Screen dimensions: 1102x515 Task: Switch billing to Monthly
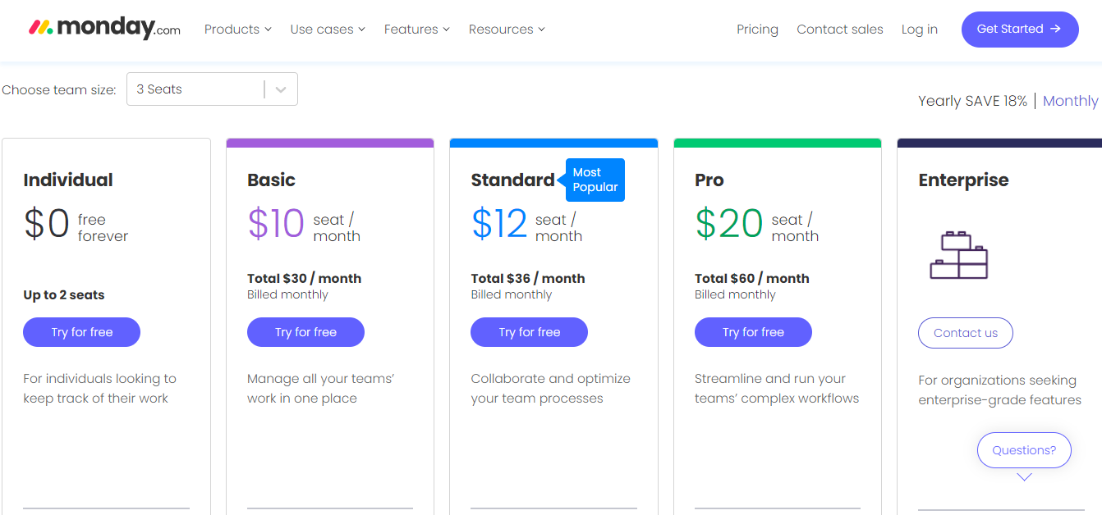pyautogui.click(x=1070, y=101)
